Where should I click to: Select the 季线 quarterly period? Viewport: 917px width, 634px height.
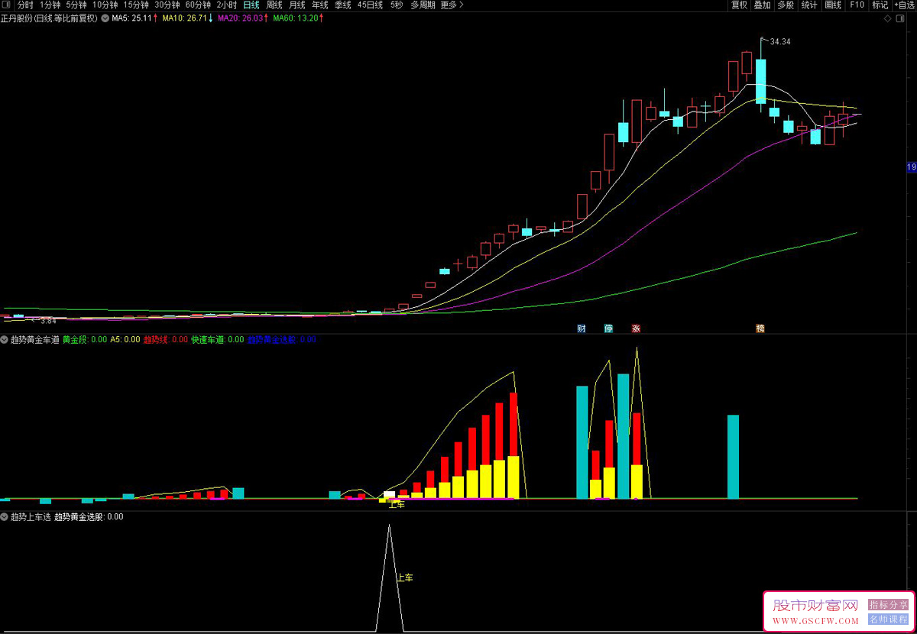coord(343,5)
